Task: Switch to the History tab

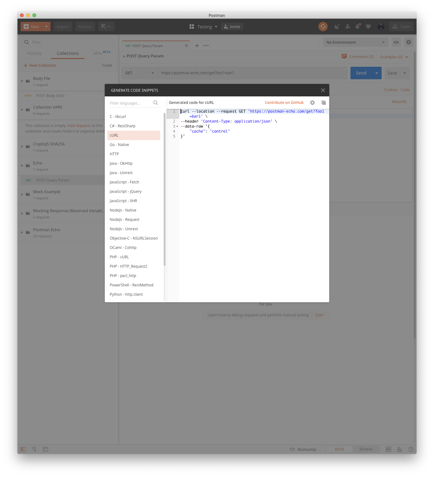Action: coord(34,53)
